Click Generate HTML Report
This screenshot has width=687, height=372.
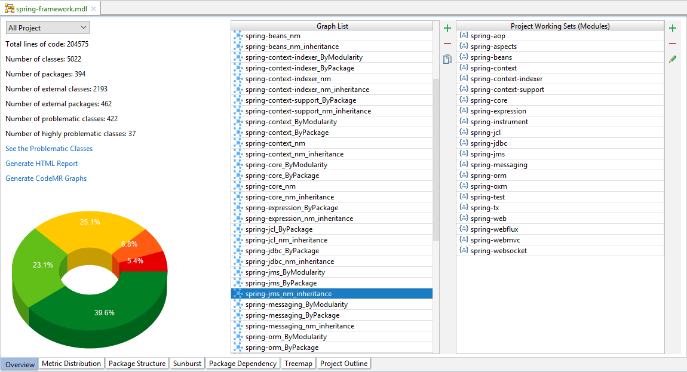point(41,164)
